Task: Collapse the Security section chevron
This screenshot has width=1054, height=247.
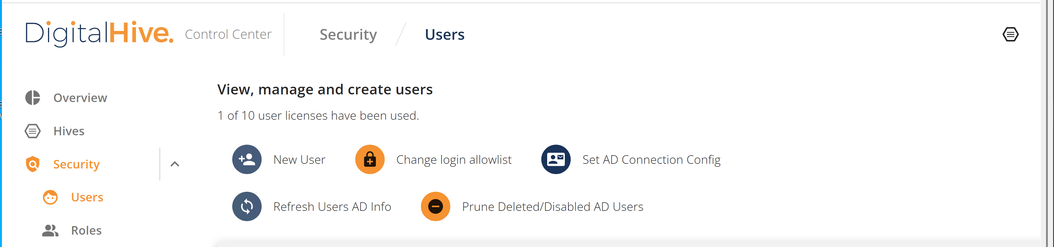Action: click(x=175, y=164)
